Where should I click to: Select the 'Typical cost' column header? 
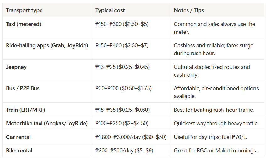click(x=110, y=10)
